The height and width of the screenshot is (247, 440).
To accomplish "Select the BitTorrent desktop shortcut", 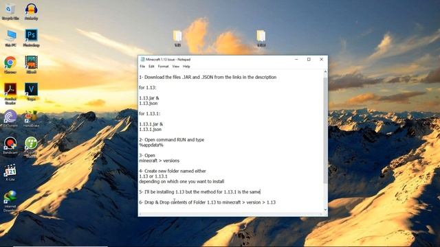I will (x=10, y=119).
